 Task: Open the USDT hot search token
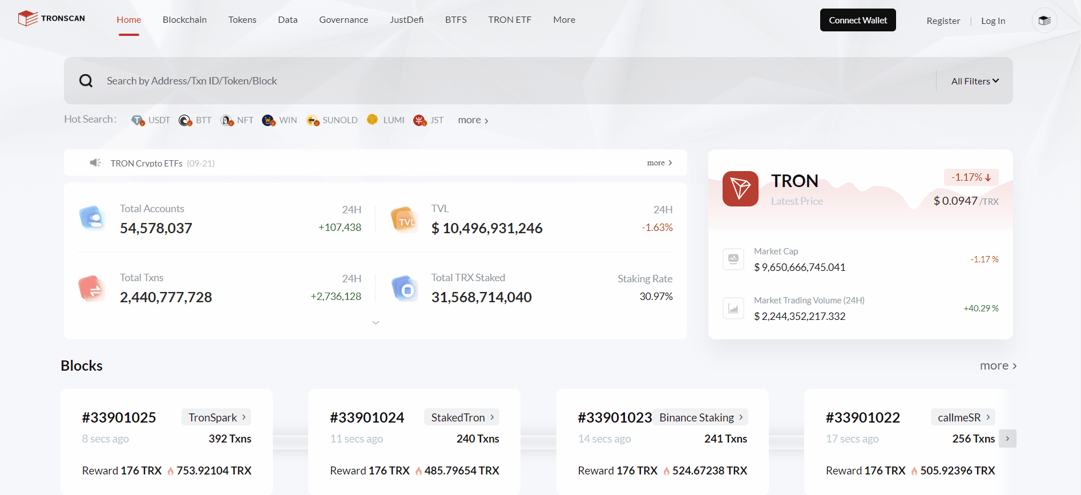pyautogui.click(x=151, y=120)
